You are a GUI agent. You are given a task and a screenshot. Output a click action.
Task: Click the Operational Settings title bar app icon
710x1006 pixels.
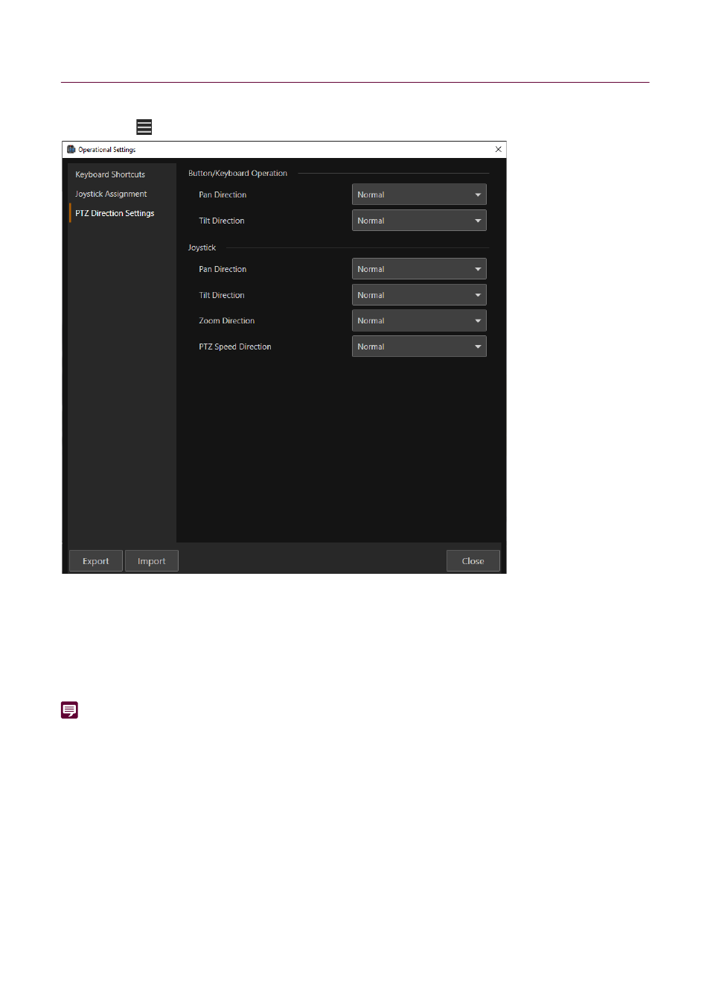(71, 150)
